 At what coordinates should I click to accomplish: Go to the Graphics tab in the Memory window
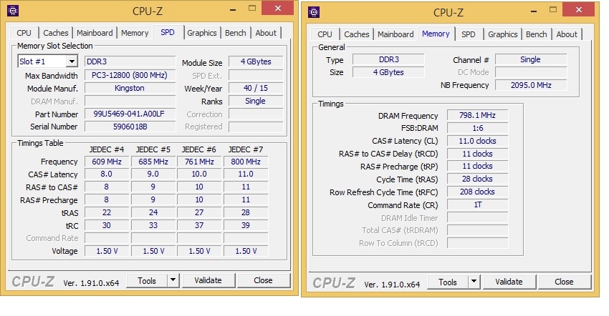(x=502, y=34)
